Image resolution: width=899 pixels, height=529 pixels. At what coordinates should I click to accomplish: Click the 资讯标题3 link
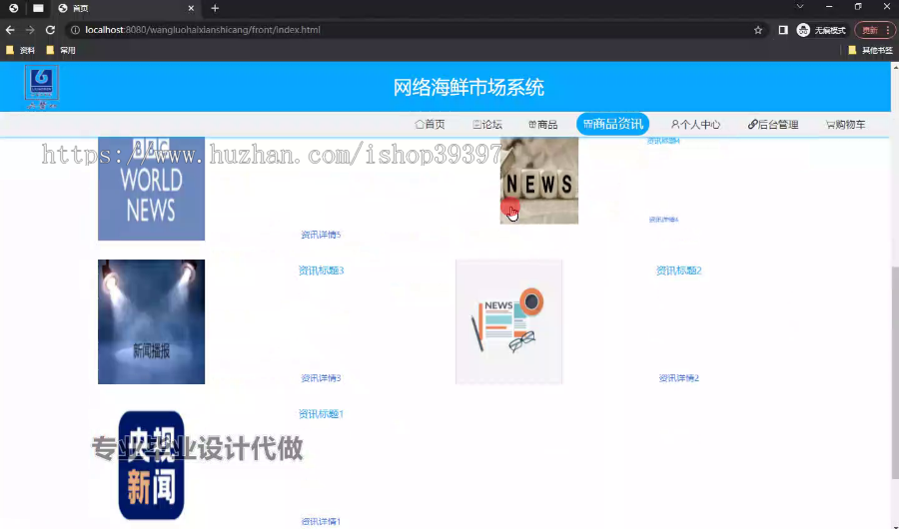321,270
